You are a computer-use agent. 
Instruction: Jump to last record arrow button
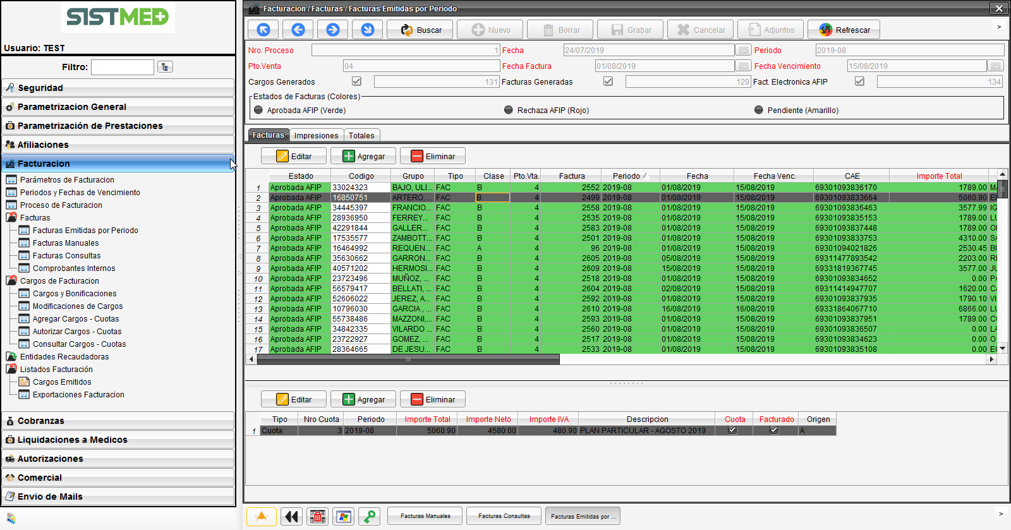(x=368, y=30)
